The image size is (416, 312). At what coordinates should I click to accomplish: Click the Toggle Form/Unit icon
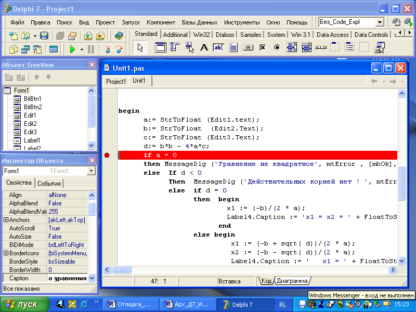pyautogui.click(x=37, y=49)
